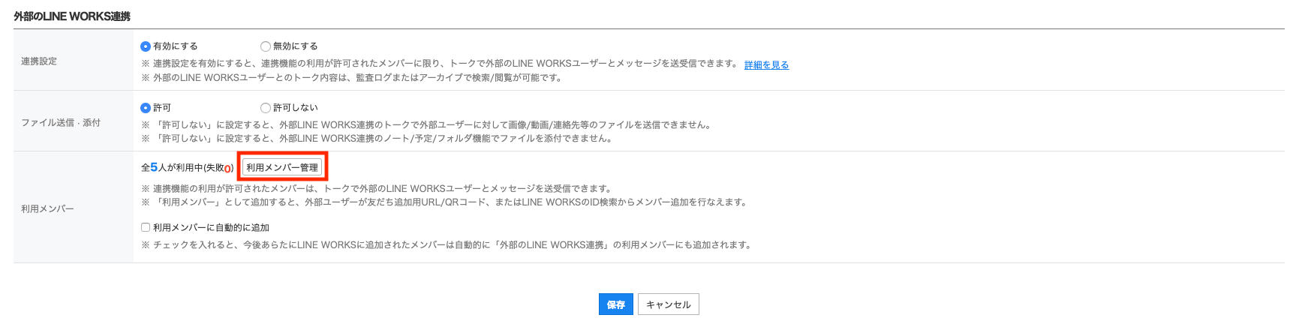Open 利用メンバー管理 dialog

pyautogui.click(x=282, y=167)
